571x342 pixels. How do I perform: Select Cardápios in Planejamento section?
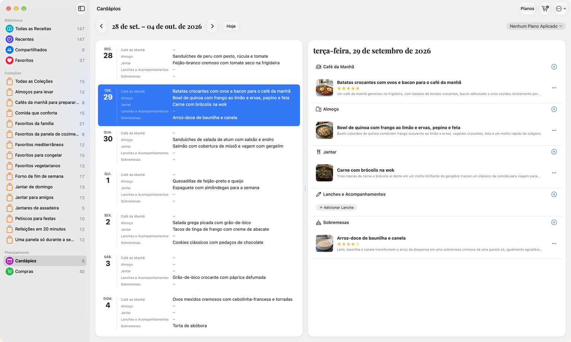click(45, 261)
